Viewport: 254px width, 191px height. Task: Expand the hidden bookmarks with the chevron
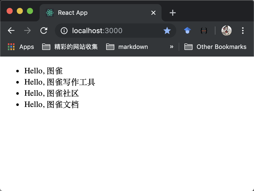[172, 47]
